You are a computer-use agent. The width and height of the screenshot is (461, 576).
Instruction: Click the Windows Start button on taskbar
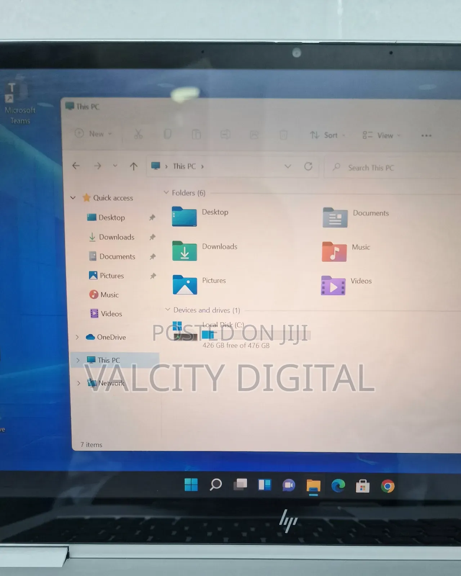click(x=191, y=485)
